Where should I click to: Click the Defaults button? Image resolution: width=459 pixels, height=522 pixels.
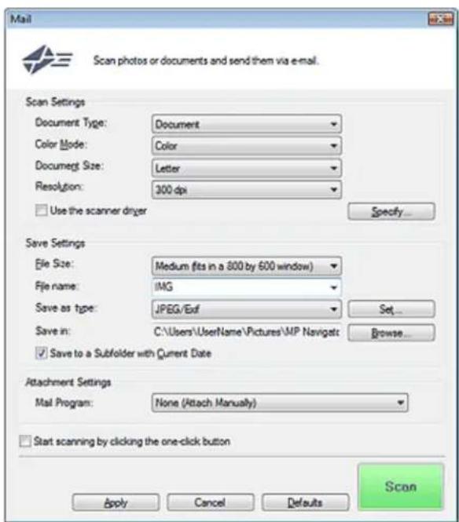coord(305,502)
